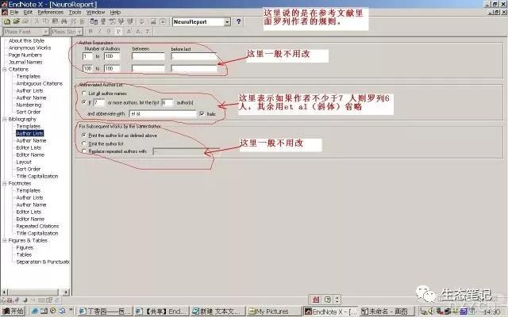This screenshot has height=317, width=508.
Task: Open the File menu
Action: click(14, 13)
